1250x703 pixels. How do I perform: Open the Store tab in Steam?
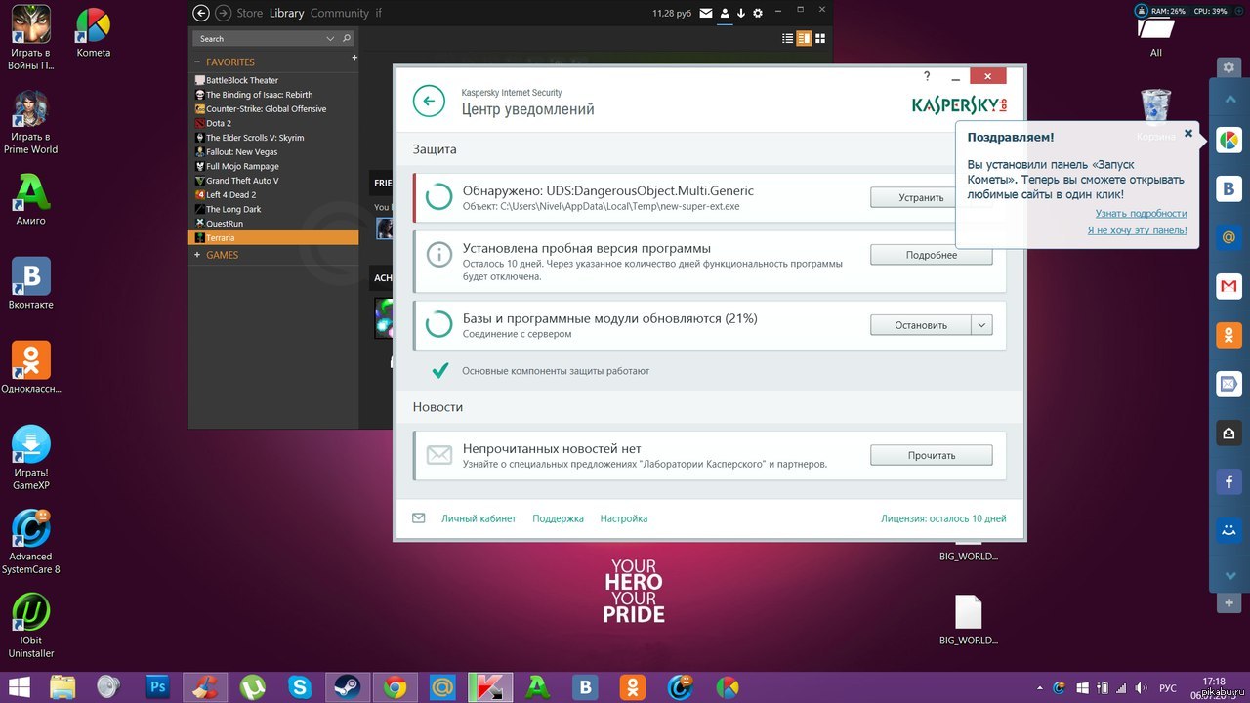[250, 13]
